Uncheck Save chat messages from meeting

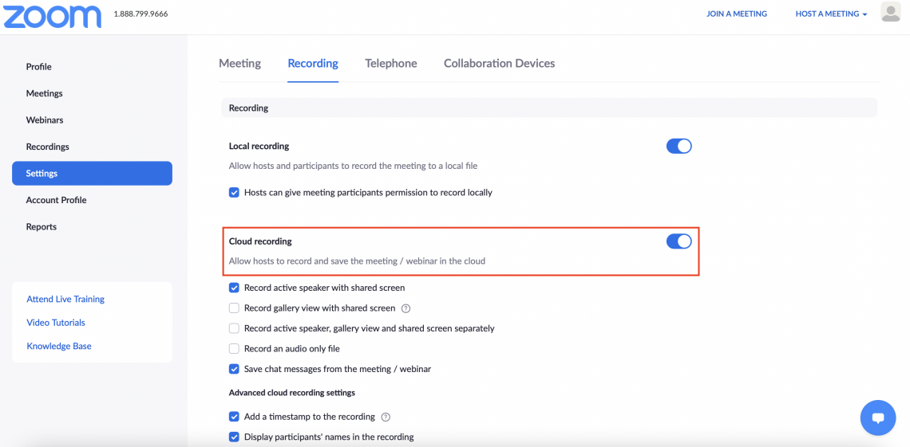coord(234,368)
